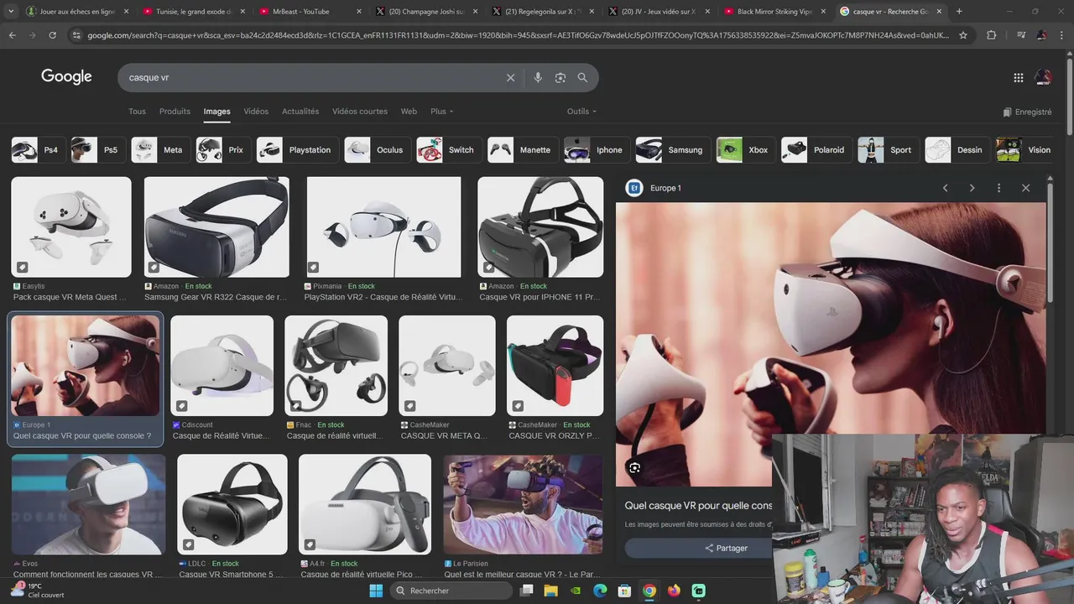The height and width of the screenshot is (604, 1074).
Task: Filter images by Ps4 chip
Action: pos(39,150)
